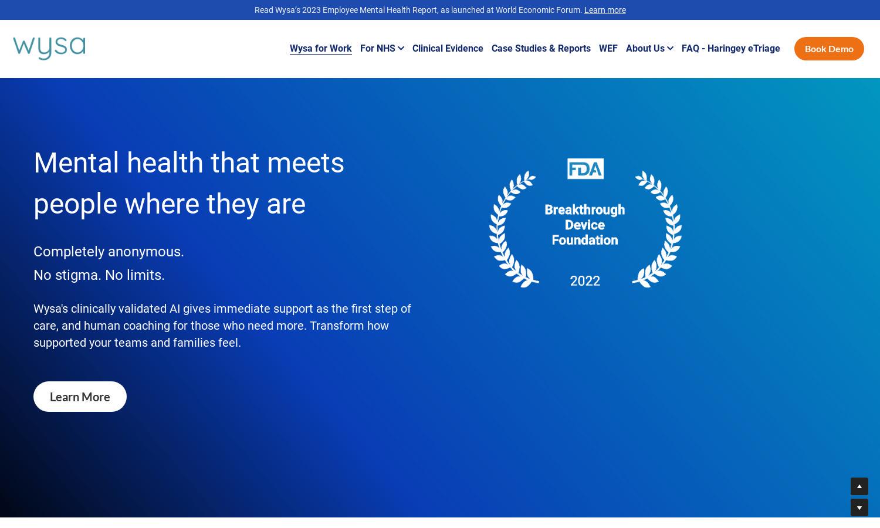
Task: Click the Wysa logo
Action: (x=49, y=48)
